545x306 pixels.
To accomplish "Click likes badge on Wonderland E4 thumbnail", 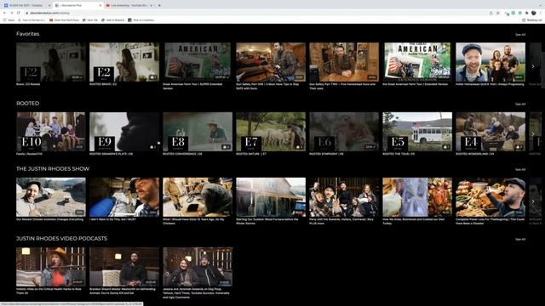I will [x=519, y=147].
